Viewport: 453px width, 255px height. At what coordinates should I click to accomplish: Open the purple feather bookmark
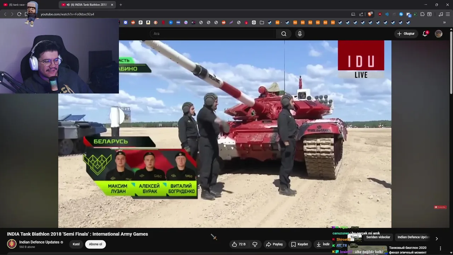click(x=231, y=22)
